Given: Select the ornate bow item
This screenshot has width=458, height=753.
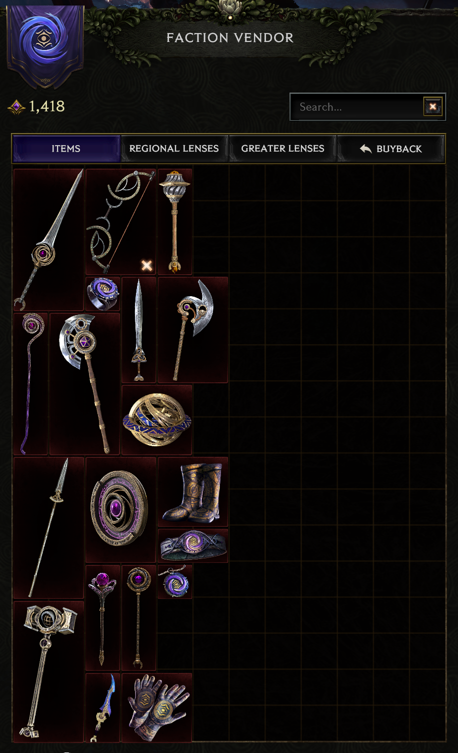Looking at the screenshot, I should [120, 222].
